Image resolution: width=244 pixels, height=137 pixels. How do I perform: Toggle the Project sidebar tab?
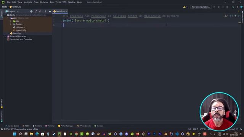pos(2,14)
